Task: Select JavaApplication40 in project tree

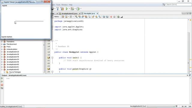Action: point(13,57)
